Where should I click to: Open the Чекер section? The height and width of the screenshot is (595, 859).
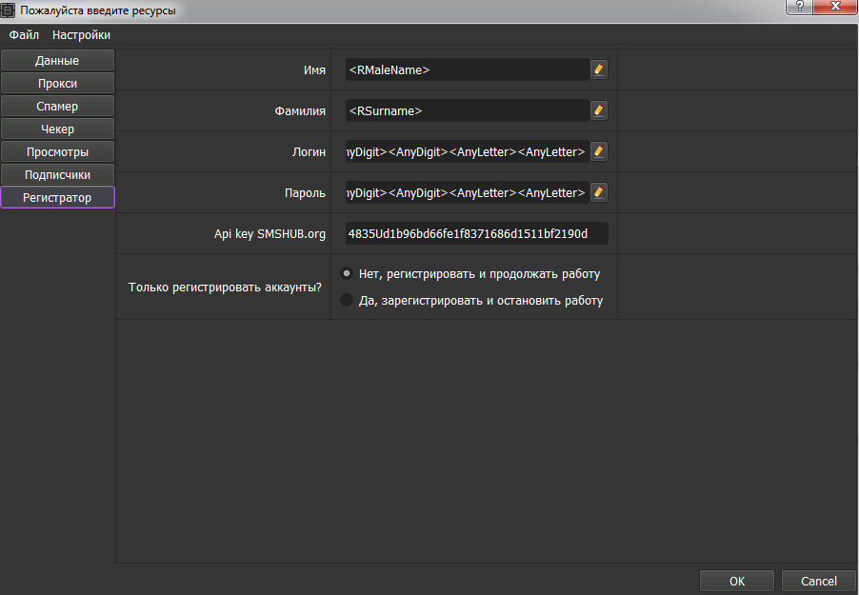[57, 129]
